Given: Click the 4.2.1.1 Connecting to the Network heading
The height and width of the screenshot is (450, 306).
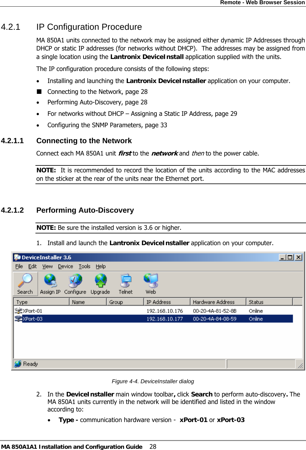Looking at the screenshot, I should [x=66, y=141].
